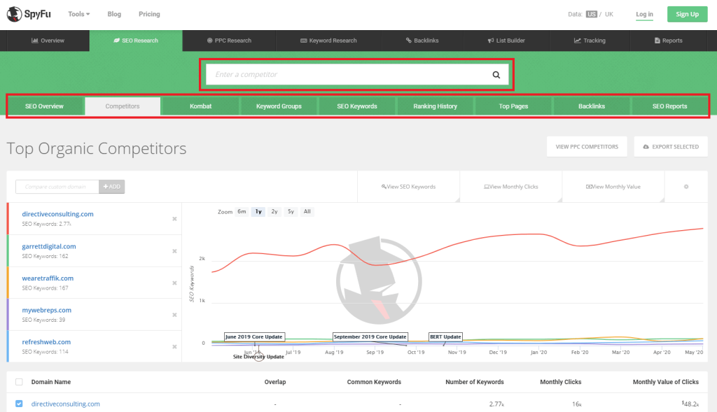Uncheck the directiveconsulting.com table row checkbox

pyautogui.click(x=19, y=404)
